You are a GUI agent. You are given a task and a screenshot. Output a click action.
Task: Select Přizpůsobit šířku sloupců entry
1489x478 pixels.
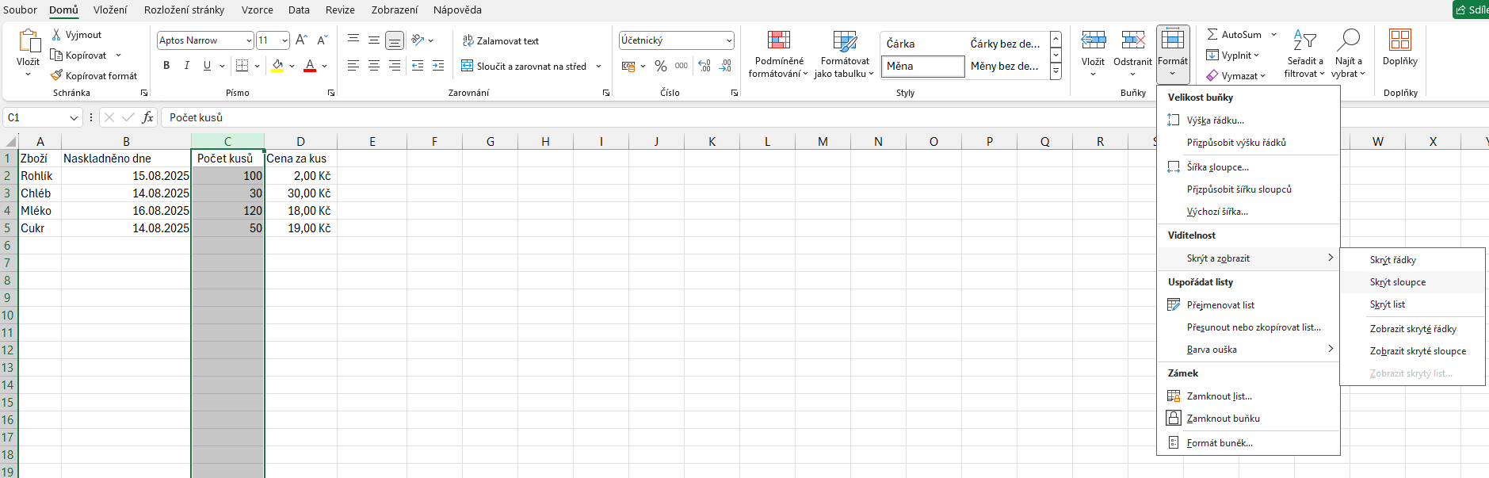(1249, 189)
